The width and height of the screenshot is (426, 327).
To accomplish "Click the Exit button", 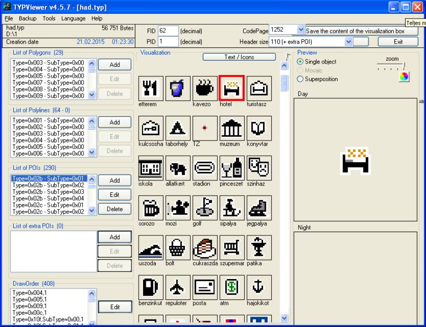I will tap(398, 42).
